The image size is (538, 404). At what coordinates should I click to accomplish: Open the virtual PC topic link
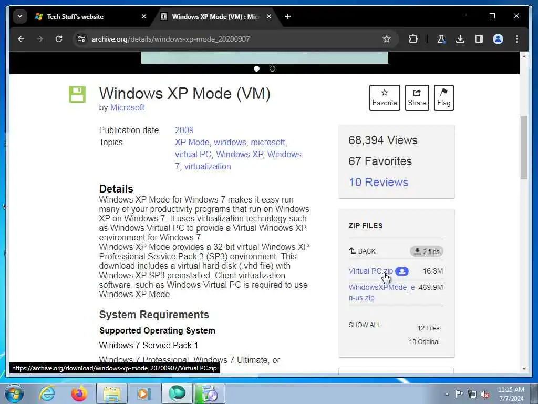click(x=193, y=154)
